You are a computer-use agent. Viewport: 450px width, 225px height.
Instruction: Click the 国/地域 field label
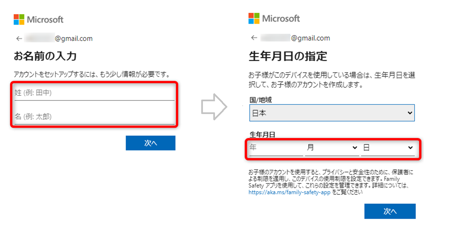coord(262,100)
